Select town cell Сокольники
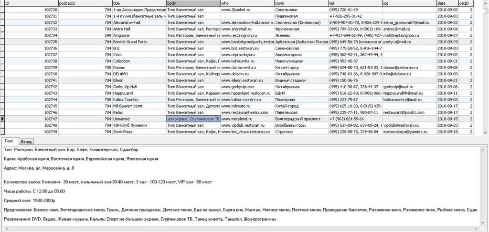Viewport: 489px width, 232px height. pyautogui.click(x=302, y=10)
